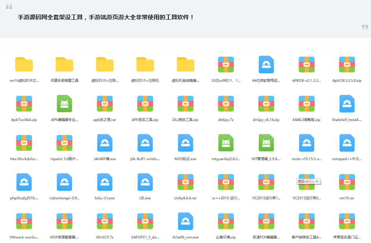
Task: Select the 虚拟机系统镜像 folder icon
Action: coord(185,64)
